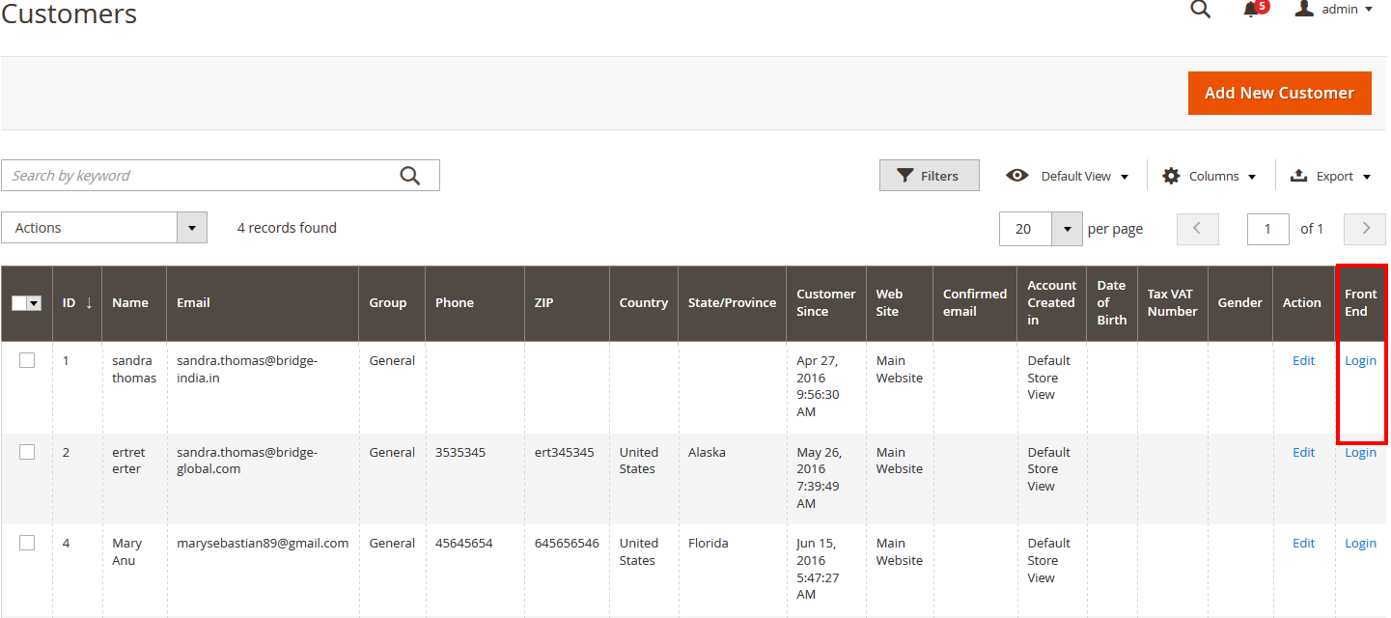Click the admin user account icon
1391x618 pixels.
click(x=1304, y=9)
